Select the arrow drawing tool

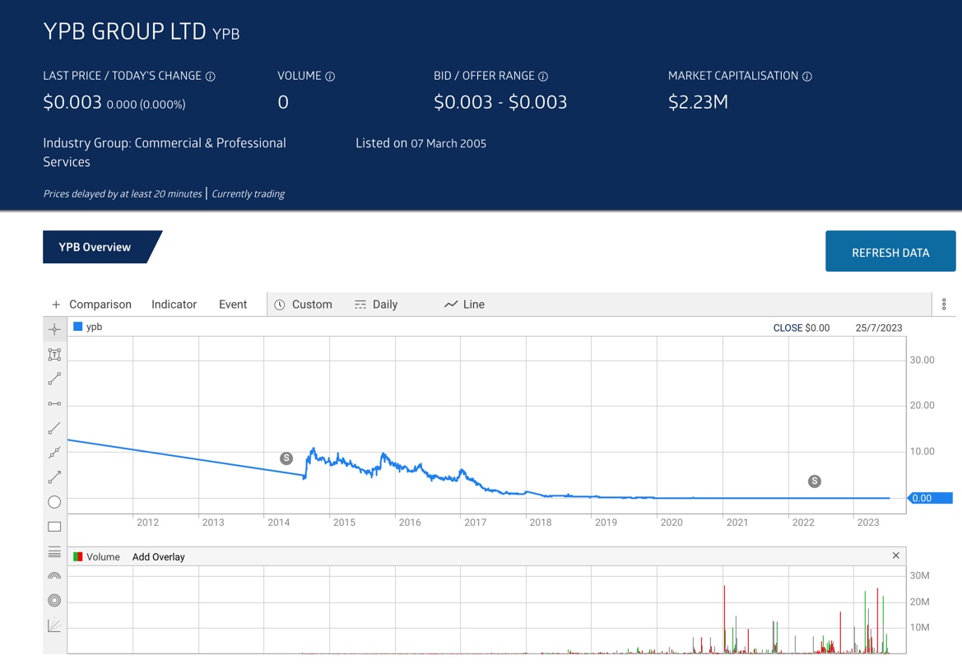click(54, 477)
